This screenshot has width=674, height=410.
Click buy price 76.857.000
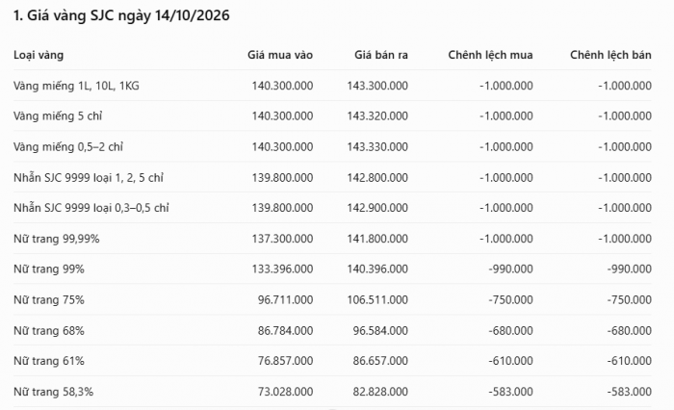tap(285, 361)
